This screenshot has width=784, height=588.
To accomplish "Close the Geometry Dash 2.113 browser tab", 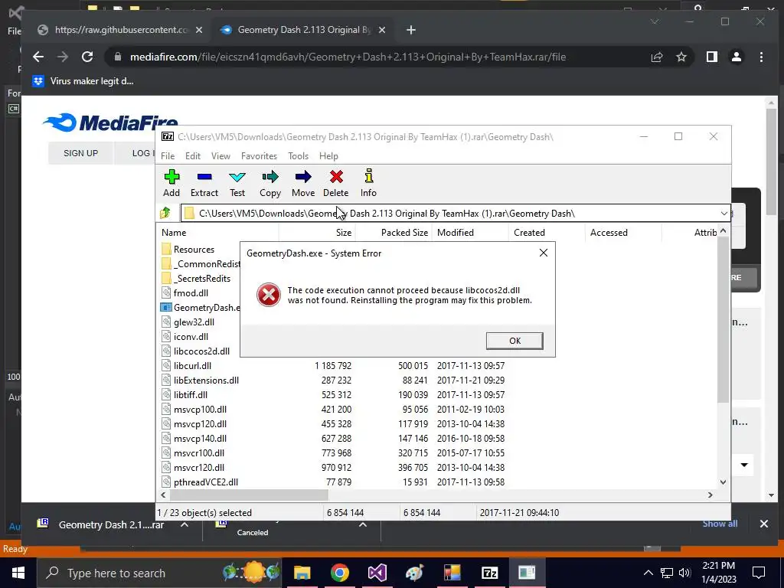I will click(x=382, y=30).
